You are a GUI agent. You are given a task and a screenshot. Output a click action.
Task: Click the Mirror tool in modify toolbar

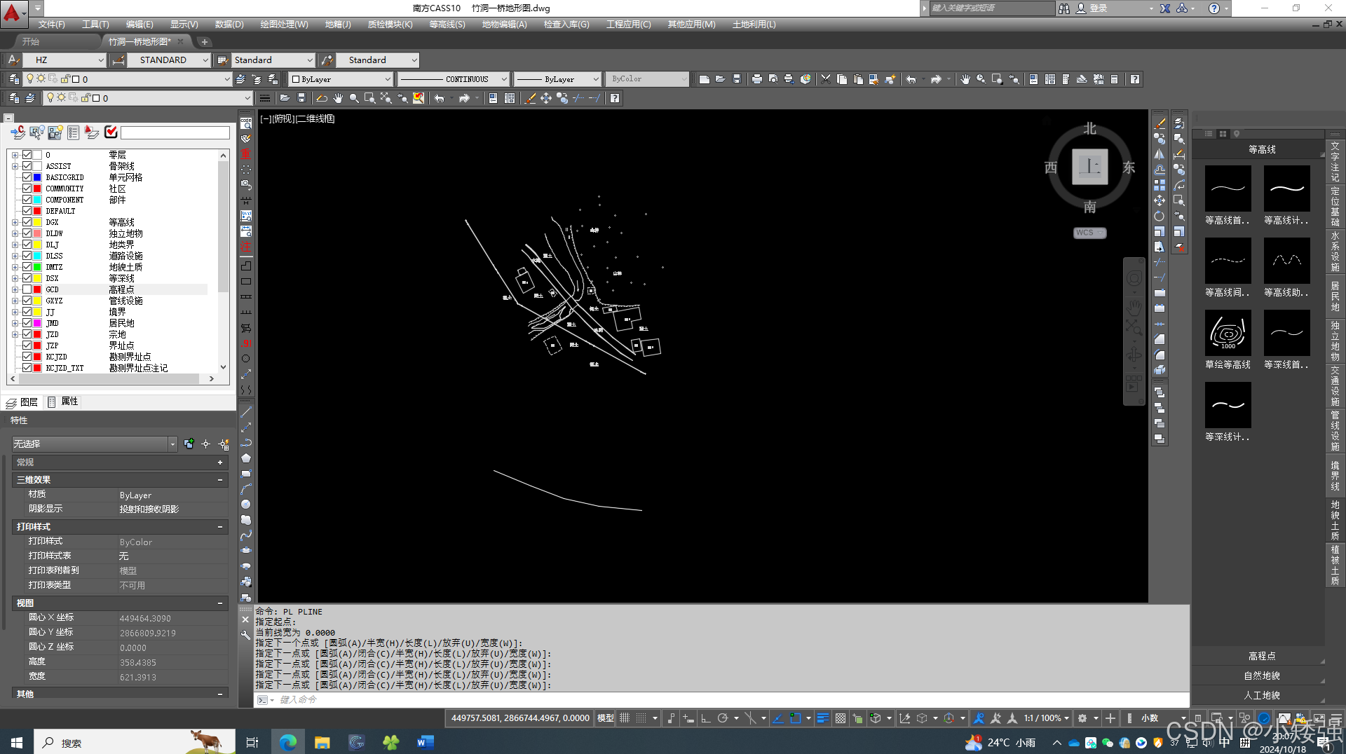pos(1160,154)
